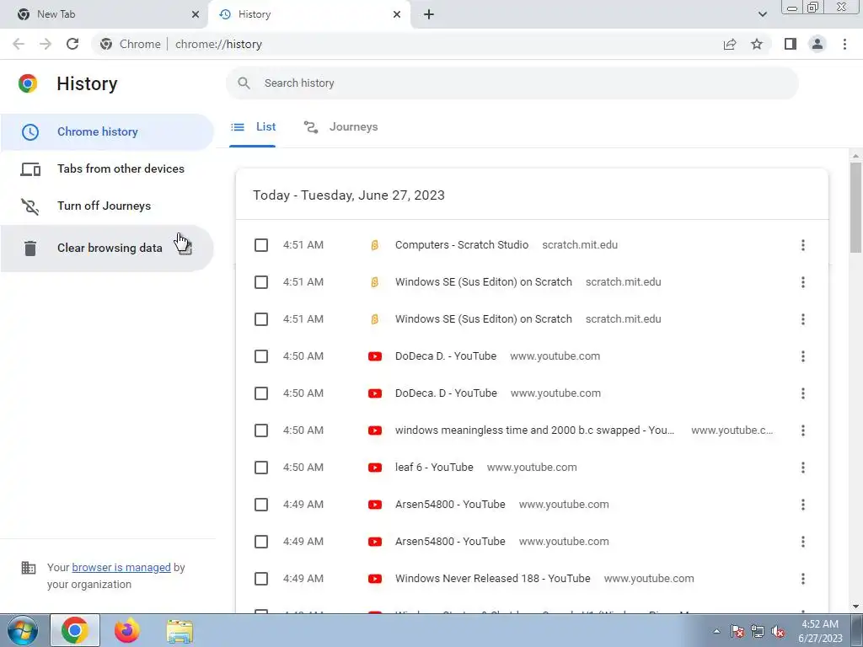This screenshot has height=647, width=863.
Task: Open Windows Never Released 188 - YouTube link
Action: click(492, 578)
